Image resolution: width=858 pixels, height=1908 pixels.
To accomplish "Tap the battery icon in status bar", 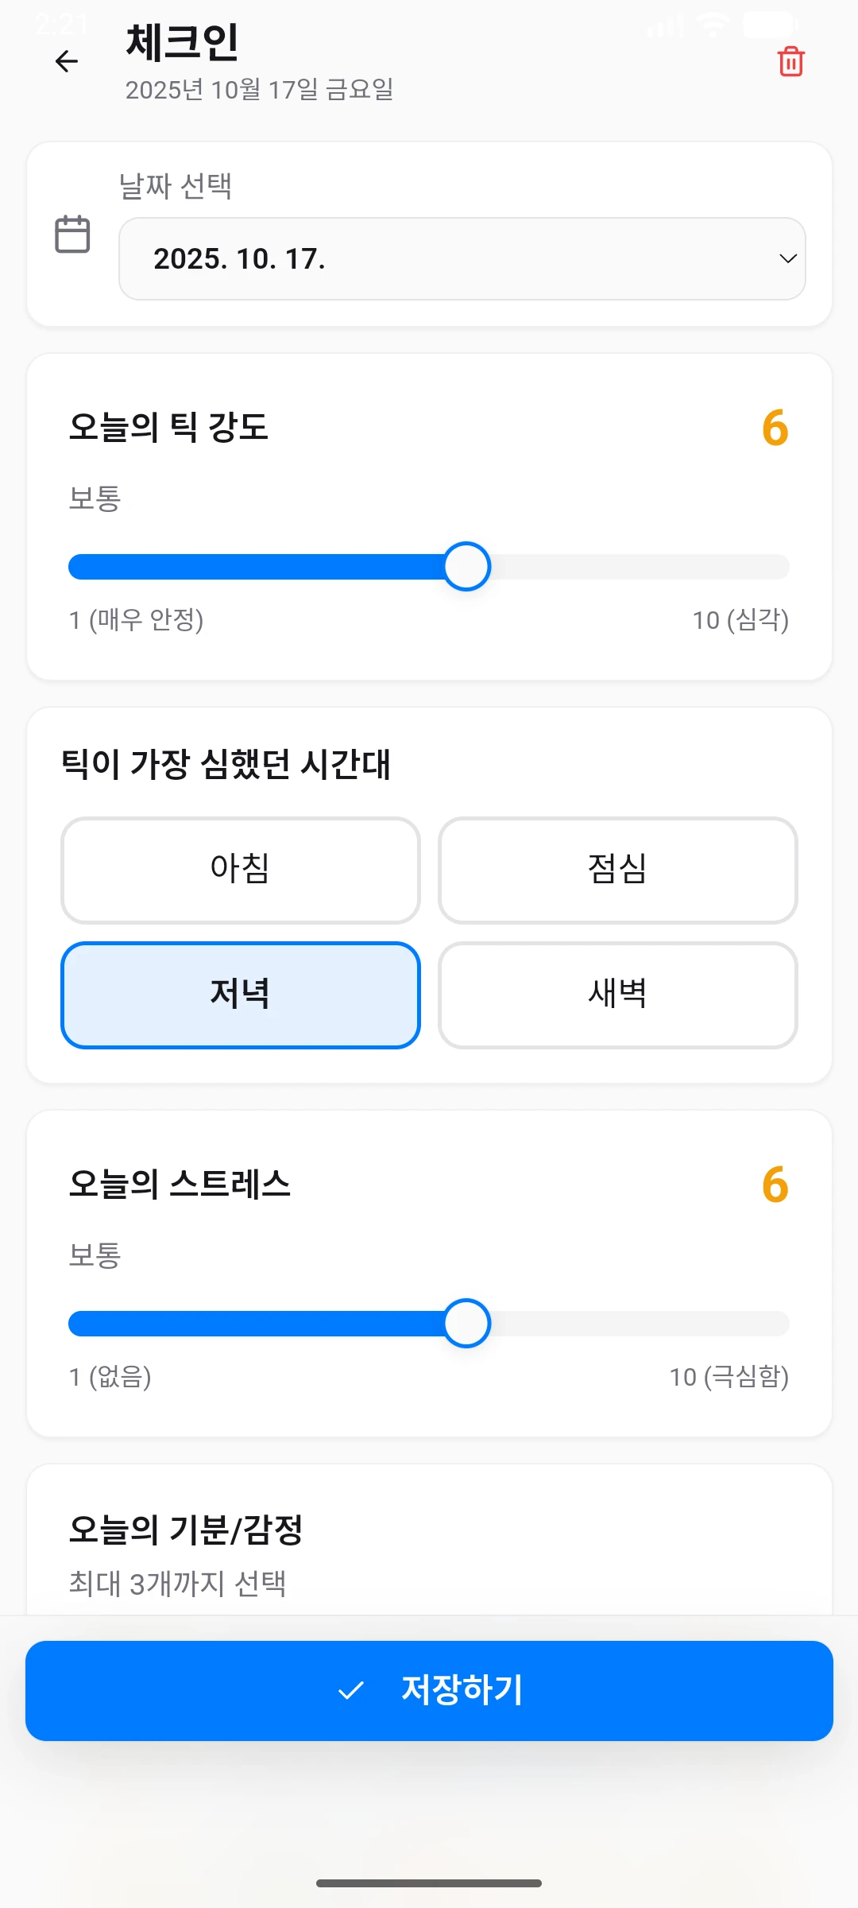I will coord(770,25).
